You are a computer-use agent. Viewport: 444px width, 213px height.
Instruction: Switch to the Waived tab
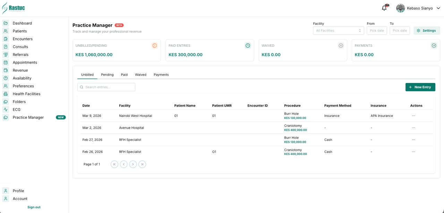(140, 74)
